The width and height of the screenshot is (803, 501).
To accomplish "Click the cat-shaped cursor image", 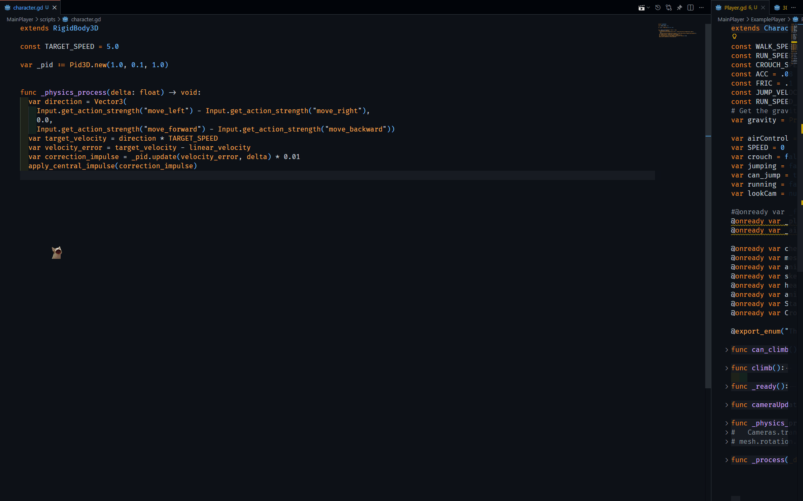I will (x=57, y=253).
